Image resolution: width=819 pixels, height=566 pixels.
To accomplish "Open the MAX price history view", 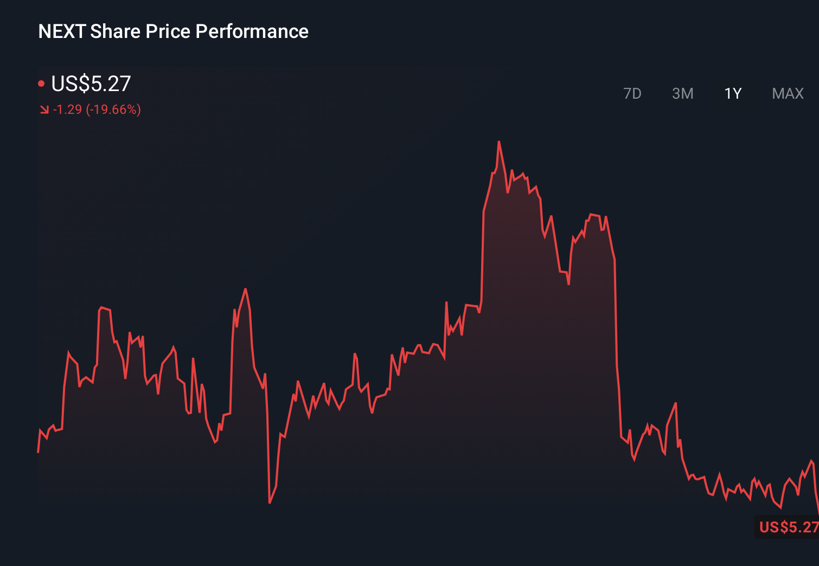I will (787, 93).
